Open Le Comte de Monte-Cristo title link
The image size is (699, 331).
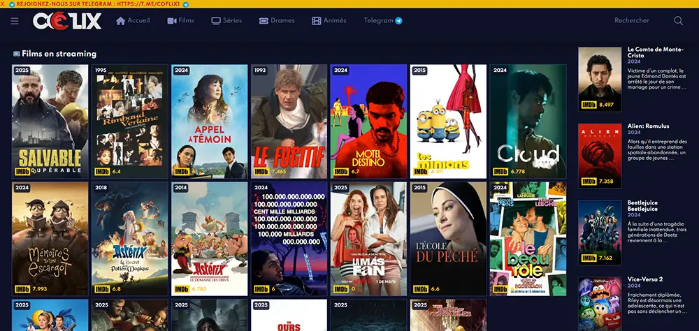[x=656, y=52]
